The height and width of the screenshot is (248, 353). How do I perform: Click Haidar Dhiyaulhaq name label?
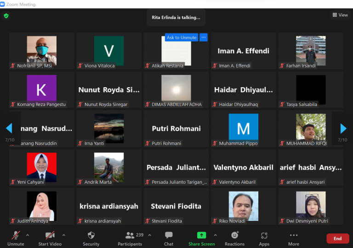(239, 104)
